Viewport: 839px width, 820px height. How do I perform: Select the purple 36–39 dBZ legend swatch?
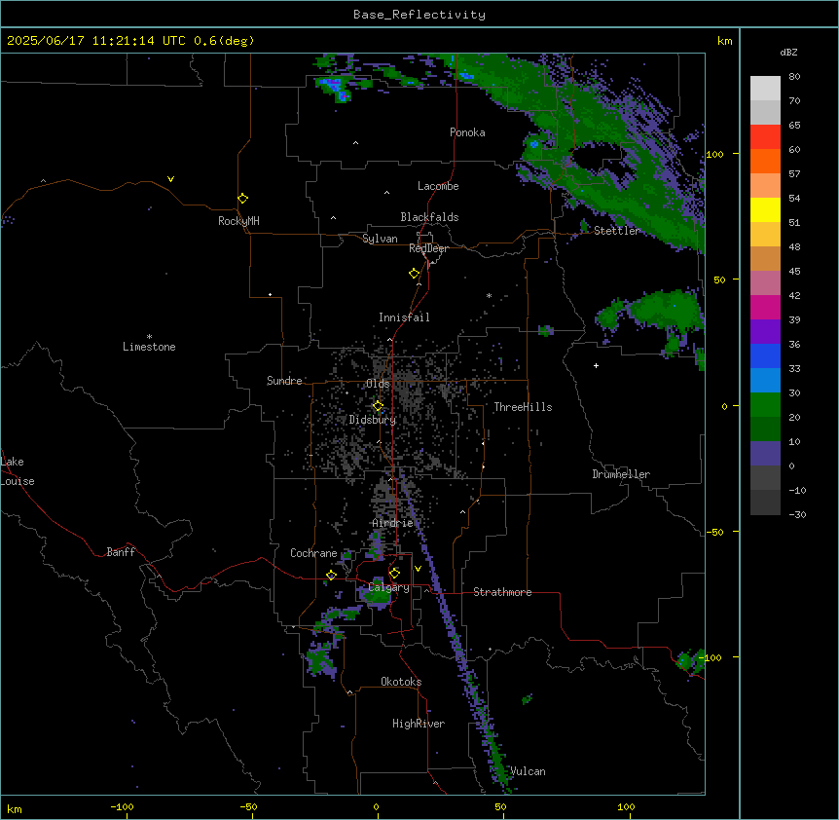point(765,332)
